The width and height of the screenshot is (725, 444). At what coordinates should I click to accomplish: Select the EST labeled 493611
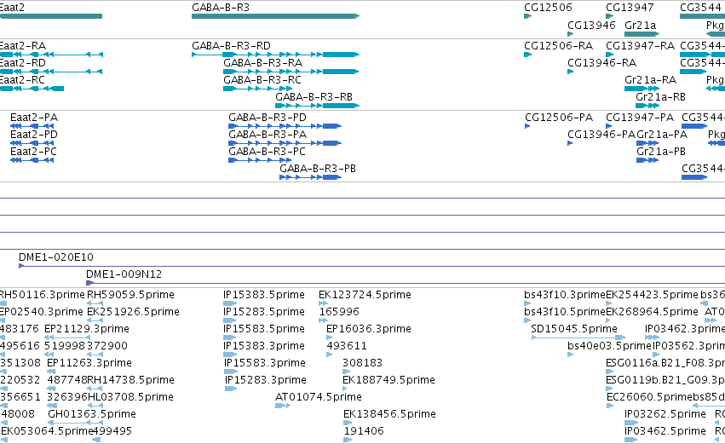pyautogui.click(x=347, y=346)
